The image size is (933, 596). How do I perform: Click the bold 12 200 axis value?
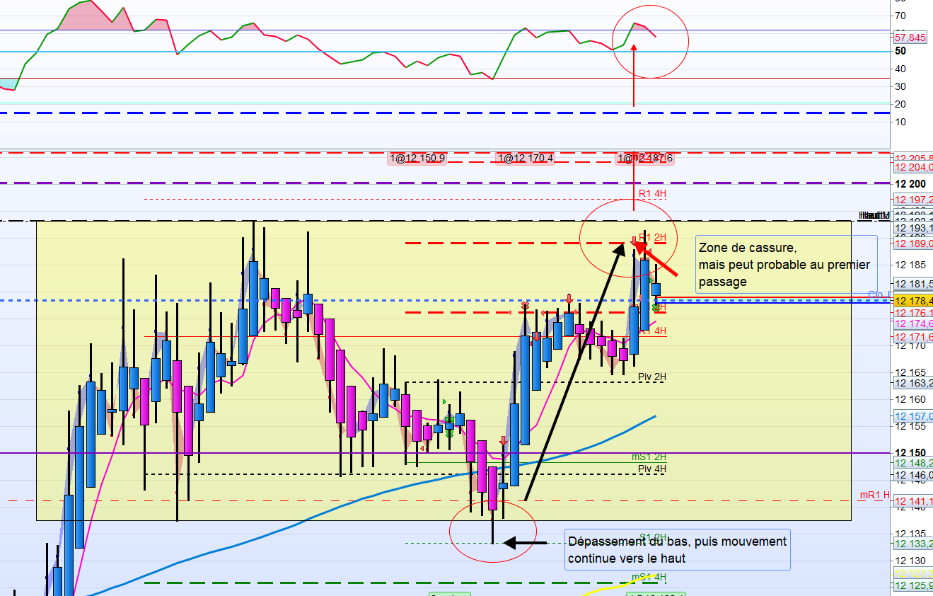click(910, 184)
